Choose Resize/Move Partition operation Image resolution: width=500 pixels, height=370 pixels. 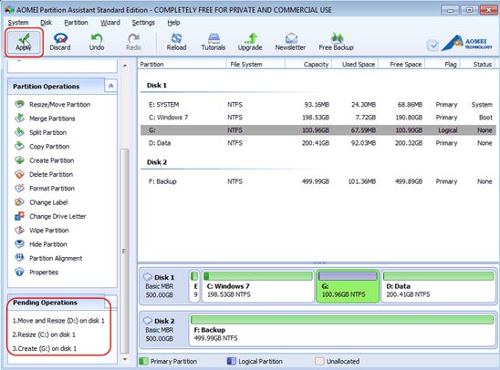click(x=53, y=105)
